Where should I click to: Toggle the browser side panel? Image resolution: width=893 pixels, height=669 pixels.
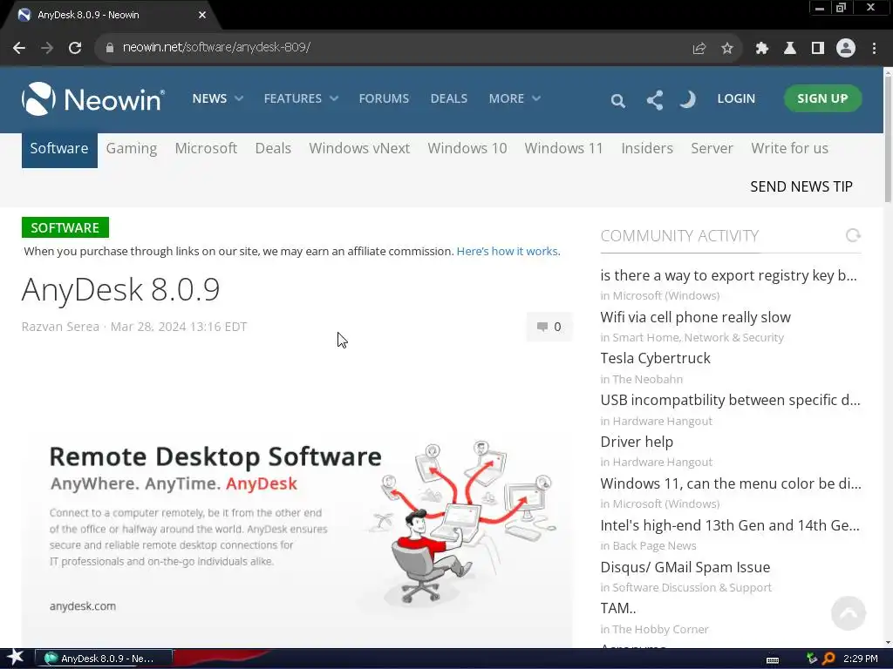[818, 48]
